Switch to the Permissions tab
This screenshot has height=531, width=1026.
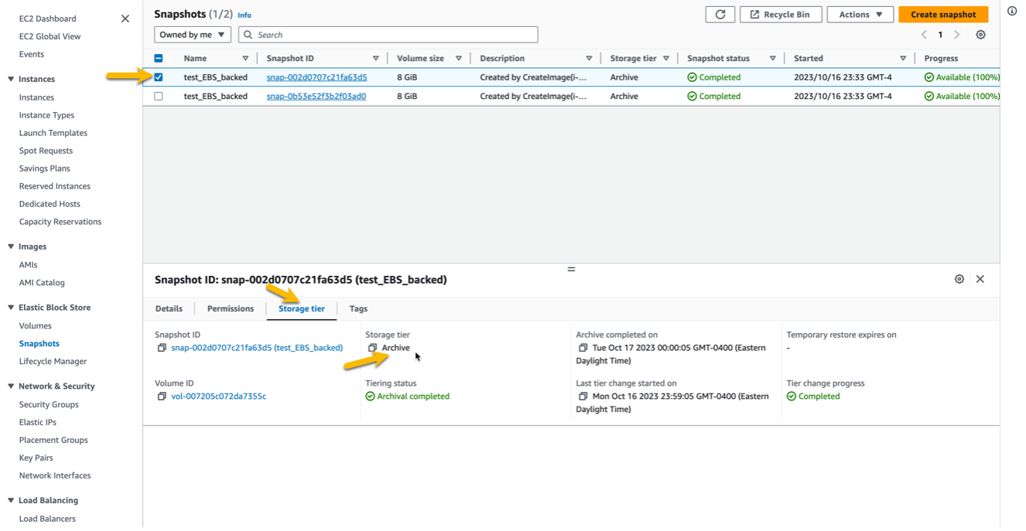[230, 308]
